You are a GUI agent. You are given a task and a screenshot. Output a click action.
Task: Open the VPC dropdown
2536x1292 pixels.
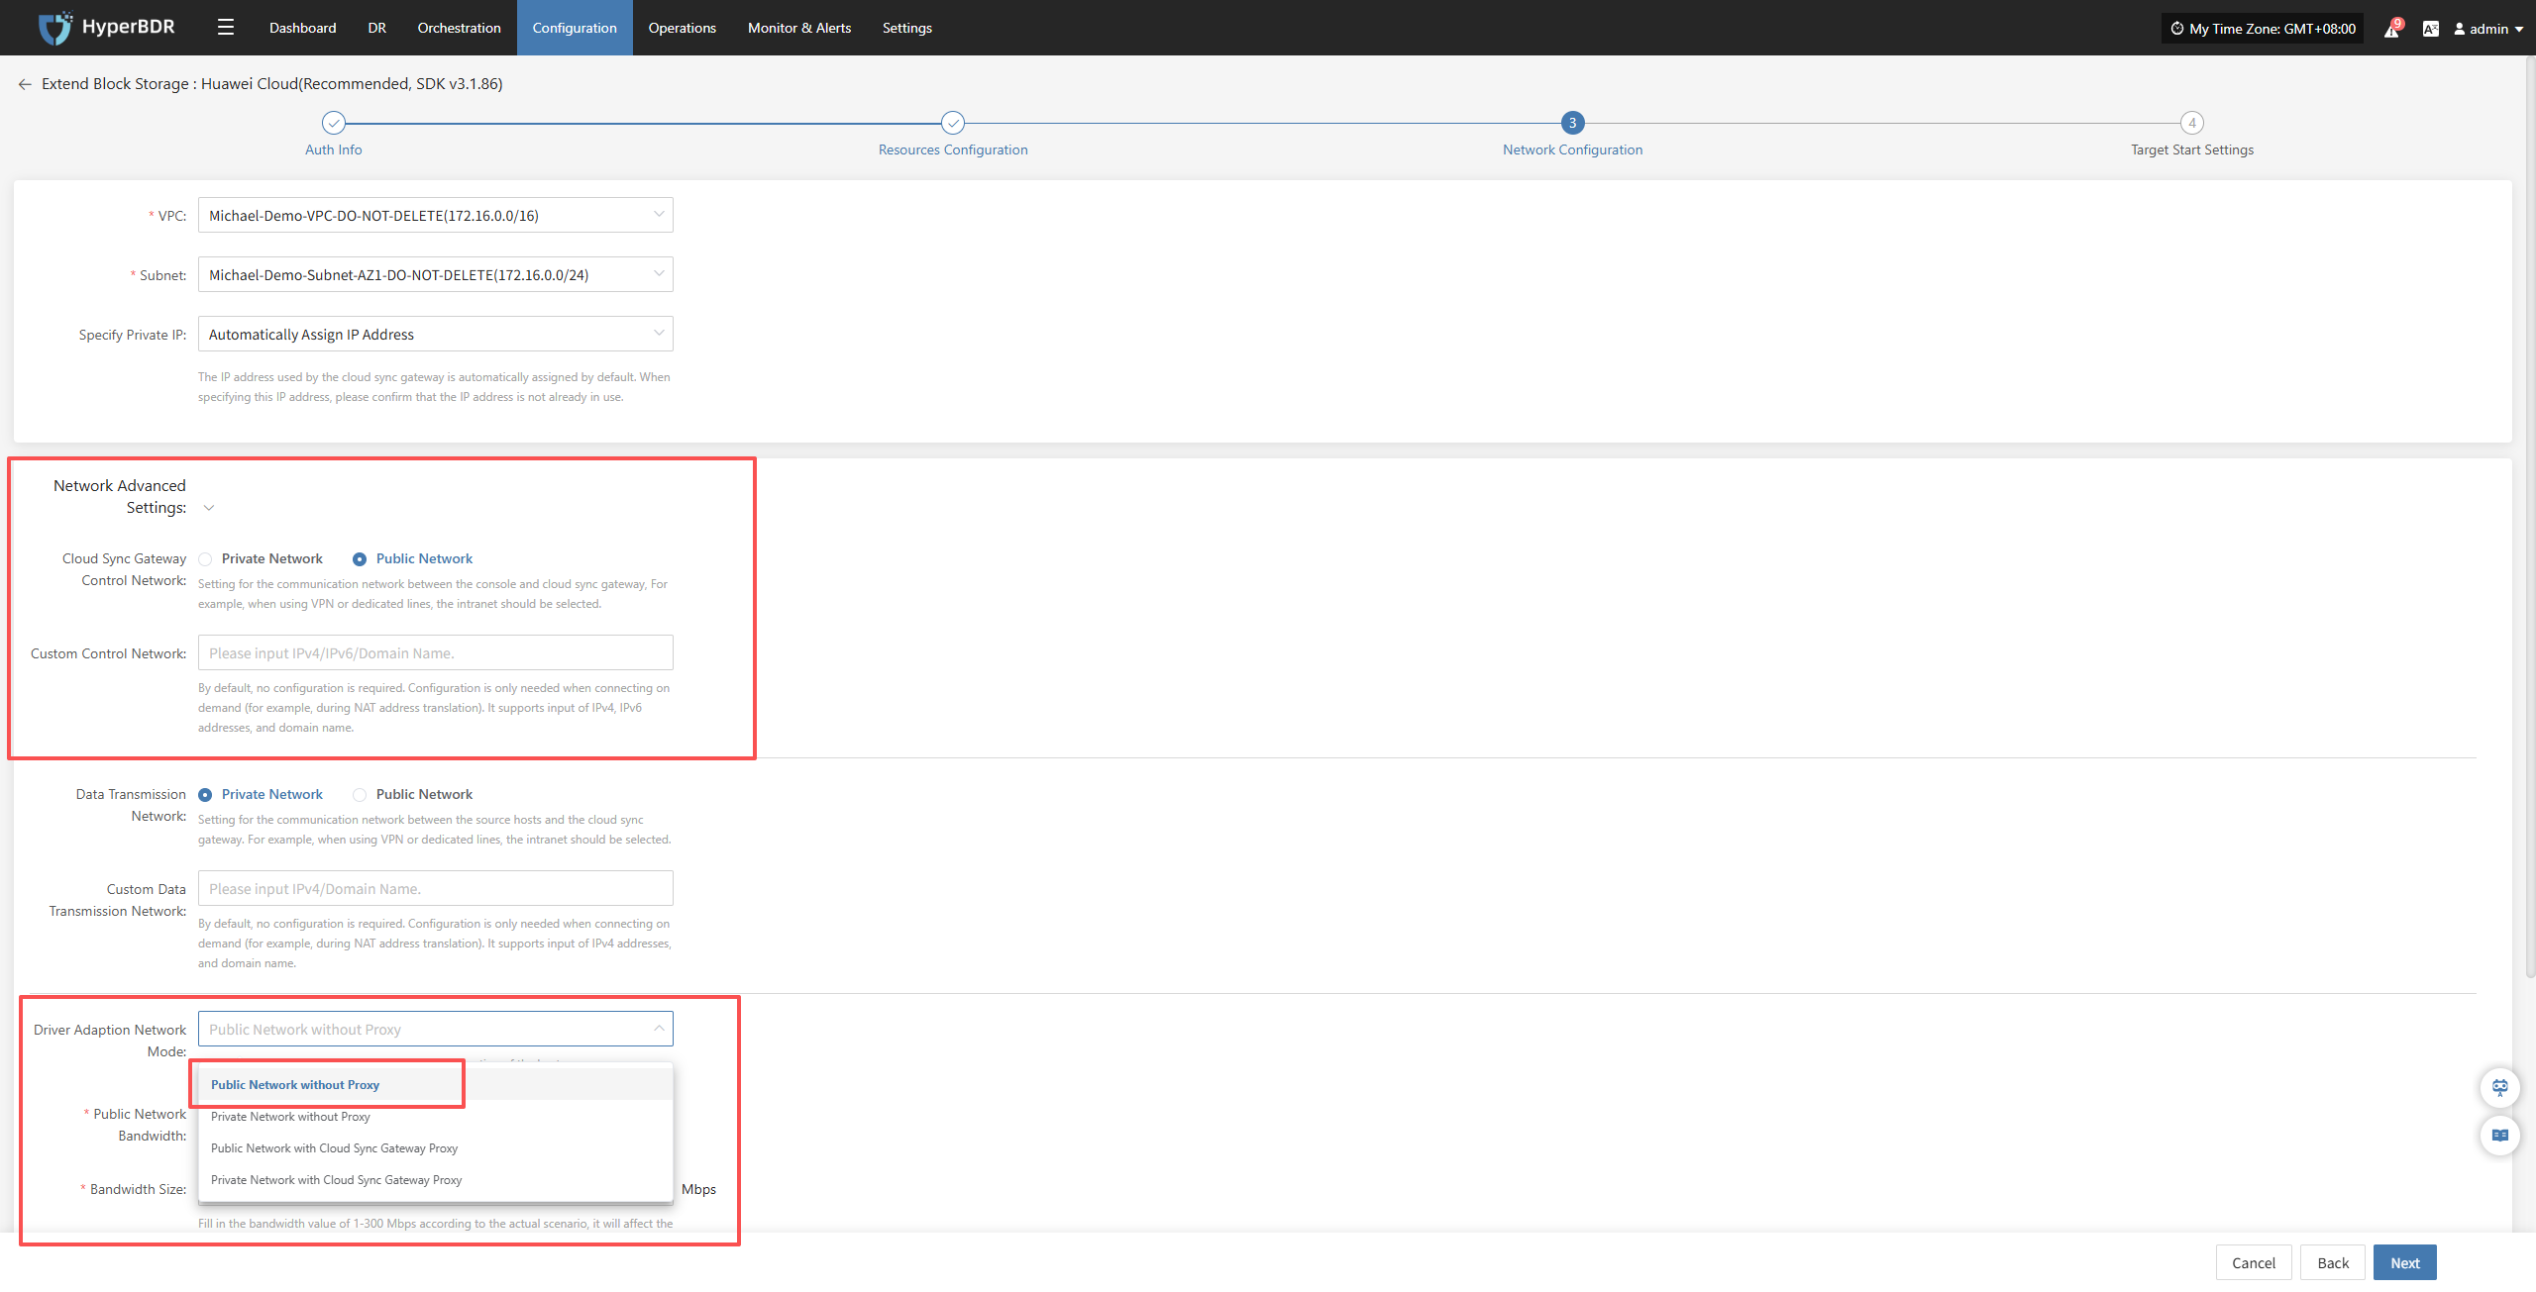[435, 216]
